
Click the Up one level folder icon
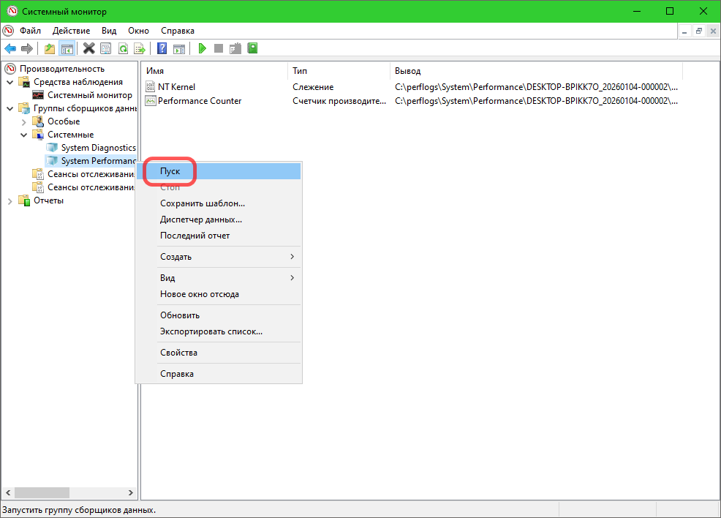click(50, 48)
